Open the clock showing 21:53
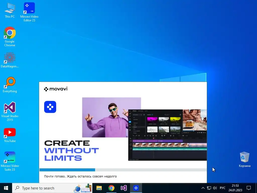Screen dimensions: 257x193 (x=235, y=188)
